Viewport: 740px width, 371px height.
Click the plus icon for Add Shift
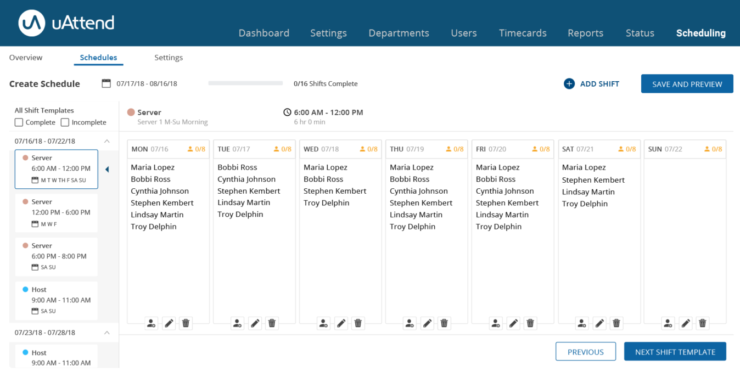(569, 84)
